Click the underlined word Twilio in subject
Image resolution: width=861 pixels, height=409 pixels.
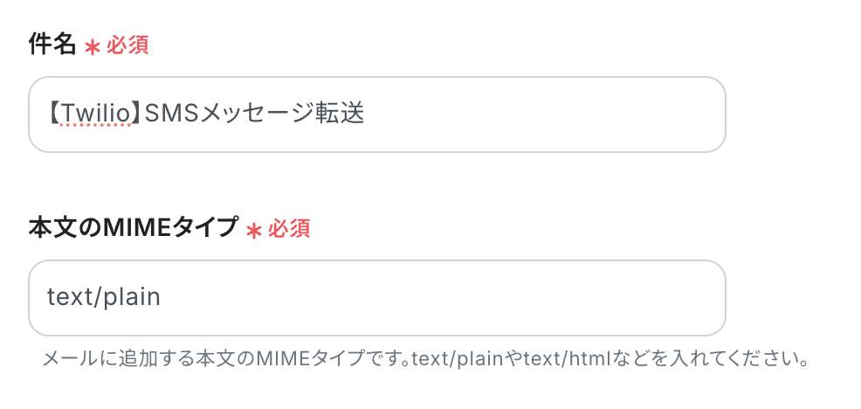coord(95,114)
